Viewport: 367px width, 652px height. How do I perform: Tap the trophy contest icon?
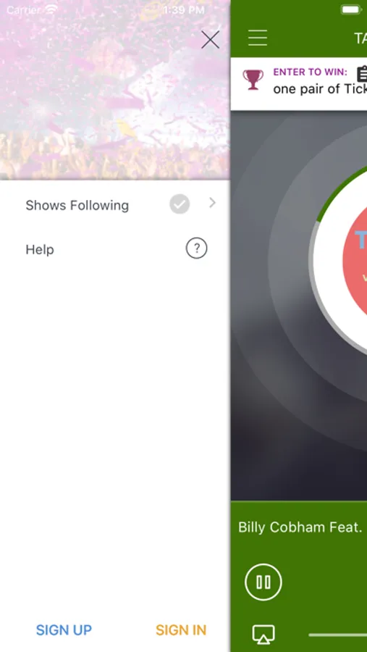253,80
